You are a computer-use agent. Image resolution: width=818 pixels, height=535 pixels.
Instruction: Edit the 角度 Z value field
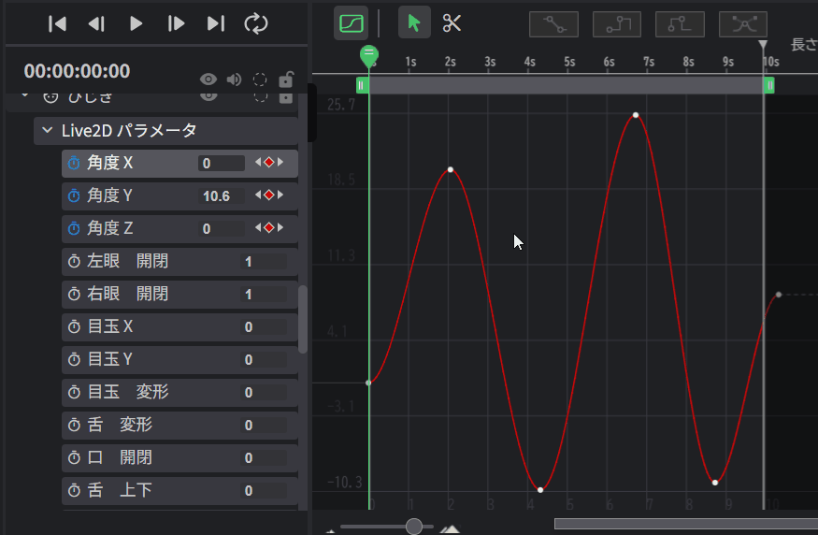[x=222, y=228]
